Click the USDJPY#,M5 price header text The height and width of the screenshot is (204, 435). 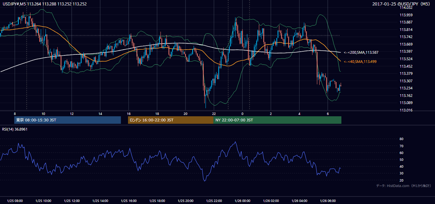click(x=44, y=4)
